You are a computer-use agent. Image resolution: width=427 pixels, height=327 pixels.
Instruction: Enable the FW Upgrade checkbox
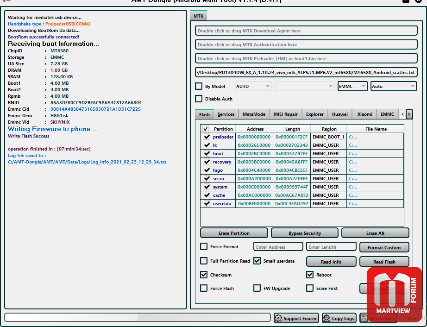pos(257,288)
